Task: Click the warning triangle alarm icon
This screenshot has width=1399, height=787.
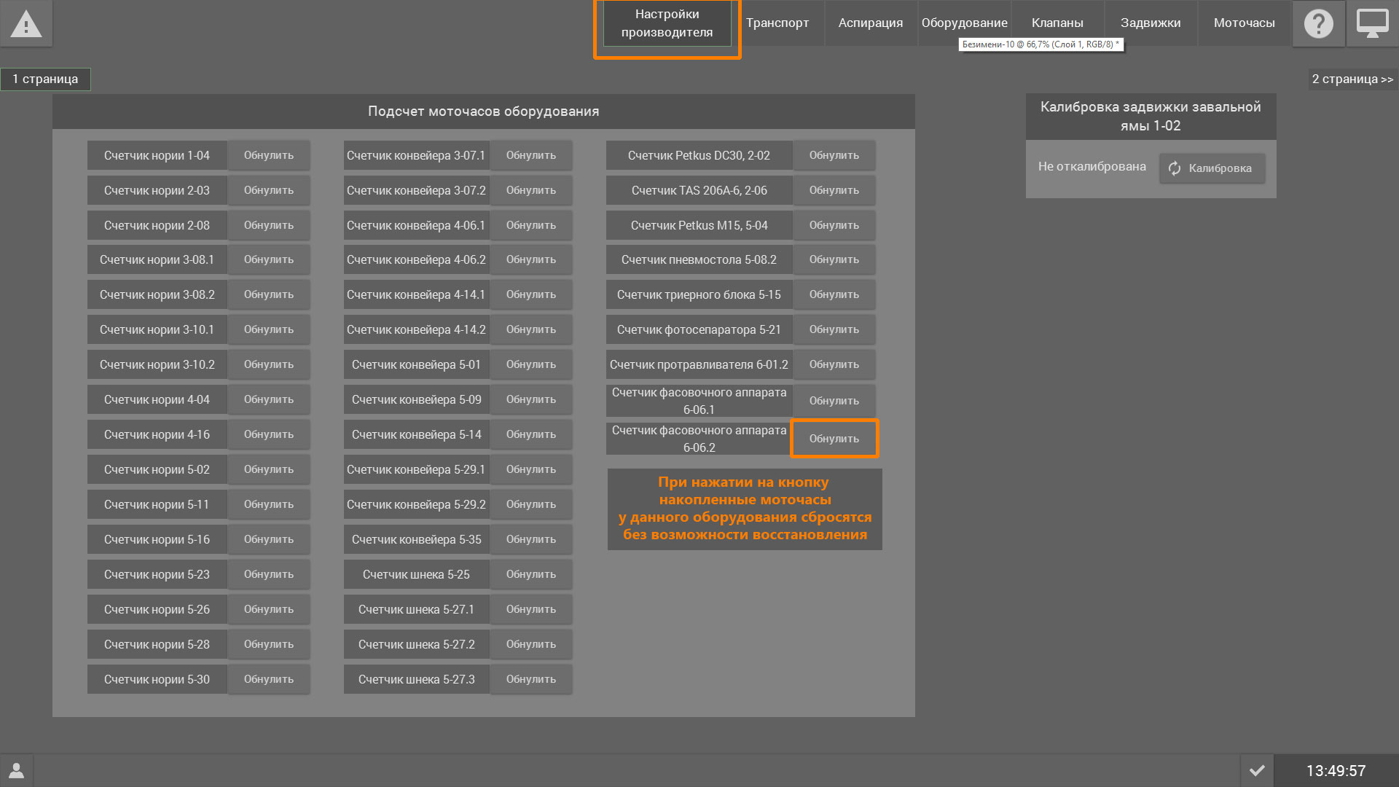Action: [x=26, y=24]
